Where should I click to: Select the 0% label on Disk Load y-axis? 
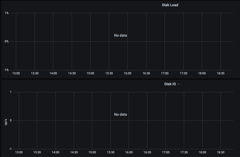click(x=7, y=42)
